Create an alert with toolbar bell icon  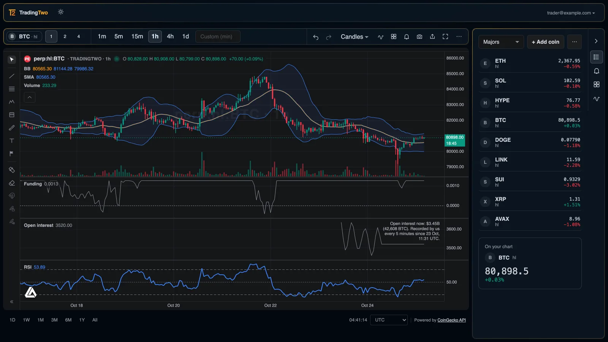click(x=407, y=36)
